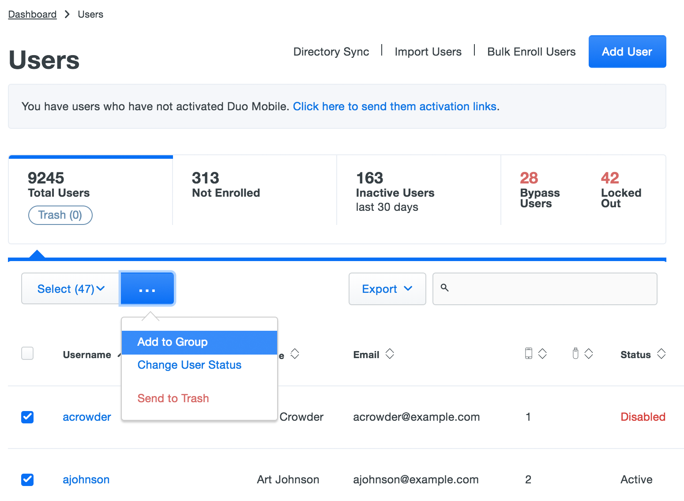This screenshot has width=684, height=501.
Task: Sort by Status column arrows
Action: click(x=661, y=354)
